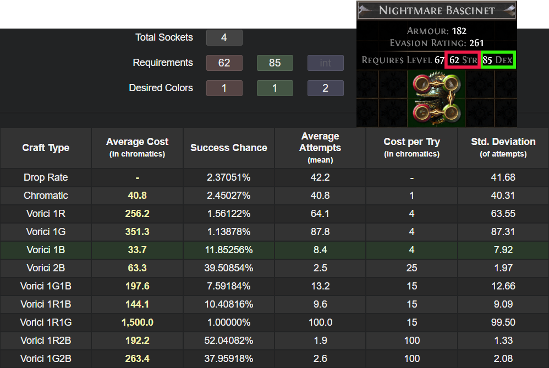Click the Nightmare Bascinet title banner
The width and height of the screenshot is (549, 368).
click(436, 10)
